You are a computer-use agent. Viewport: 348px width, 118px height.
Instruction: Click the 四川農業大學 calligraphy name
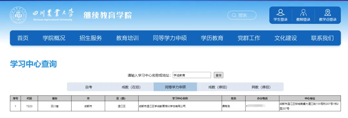(53, 13)
